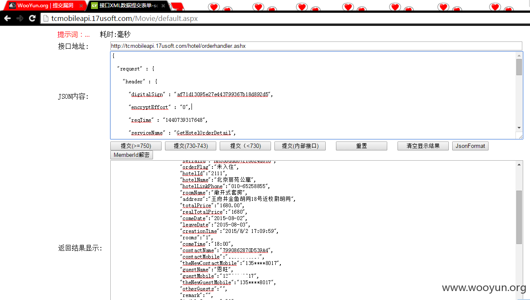Screen dimensions: 530x300
Task: Click the "serviceName" GetHotelOrderDetail line
Action: click(183, 133)
